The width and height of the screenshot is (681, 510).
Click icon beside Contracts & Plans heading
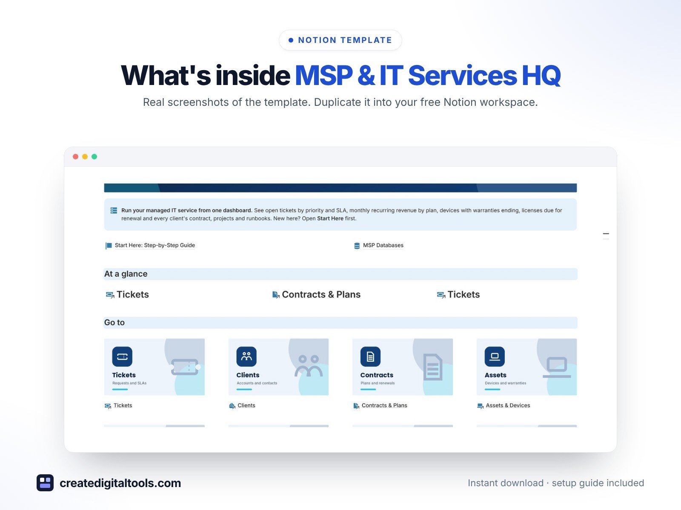(x=276, y=295)
